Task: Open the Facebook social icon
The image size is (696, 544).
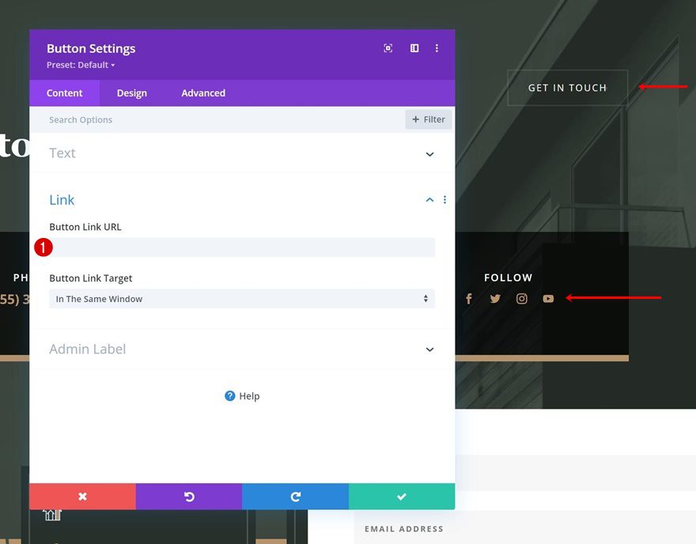Action: 469,299
